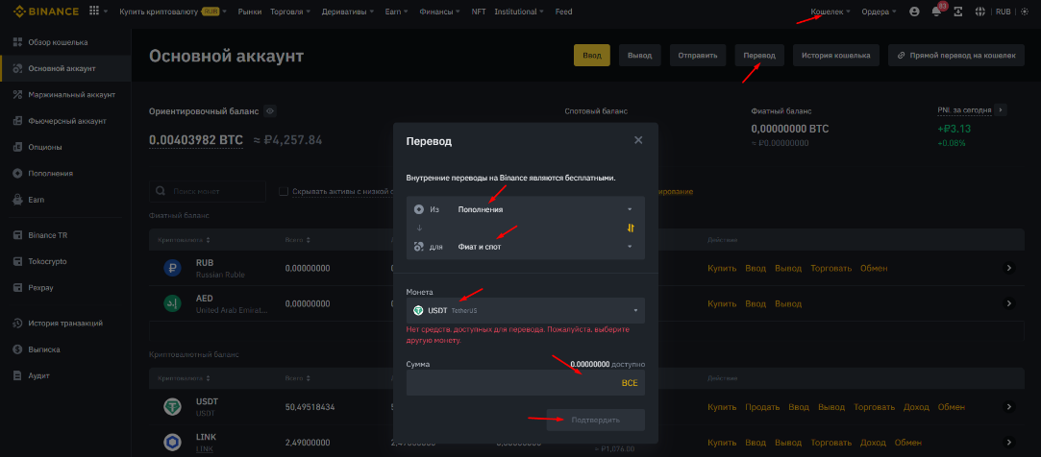Click the Подтвердить button
The width and height of the screenshot is (1041, 457).
(x=596, y=420)
